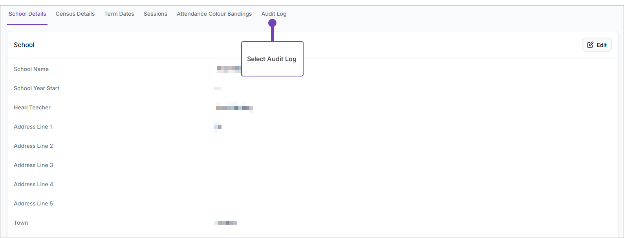Click the pencil icon on Edit button
Image resolution: width=624 pixels, height=238 pixels.
tap(590, 45)
